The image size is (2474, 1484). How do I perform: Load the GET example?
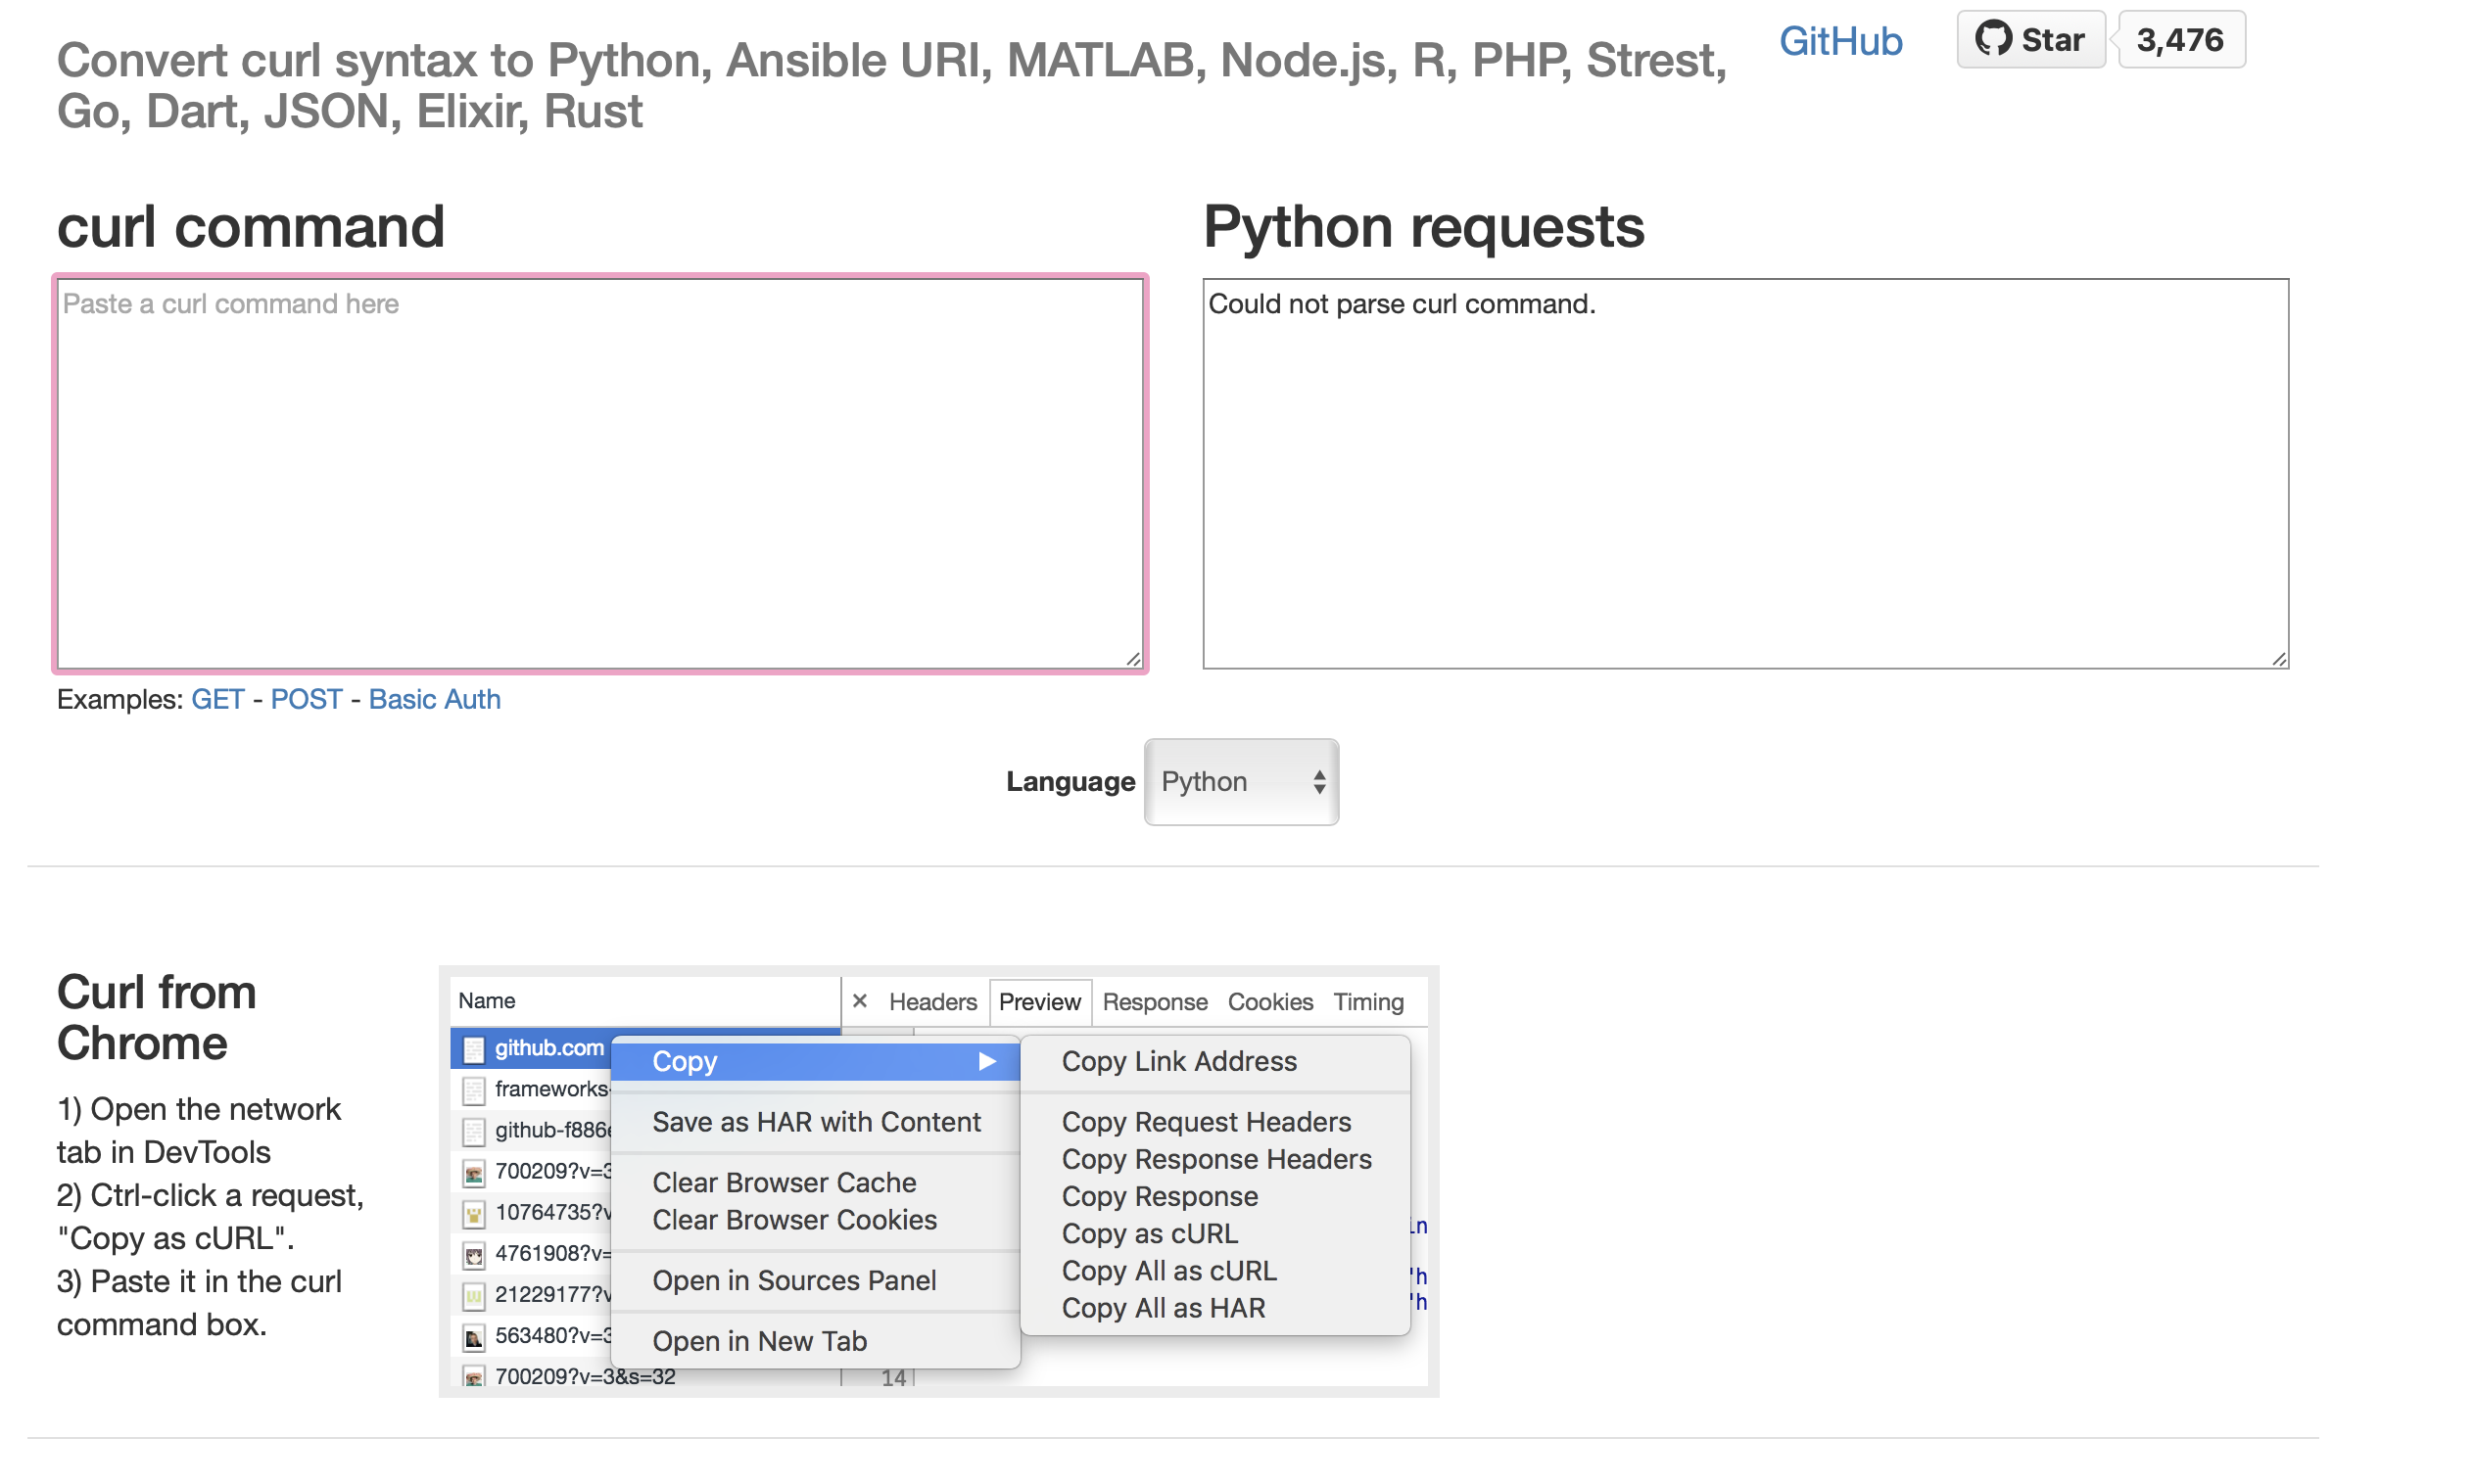tap(217, 699)
